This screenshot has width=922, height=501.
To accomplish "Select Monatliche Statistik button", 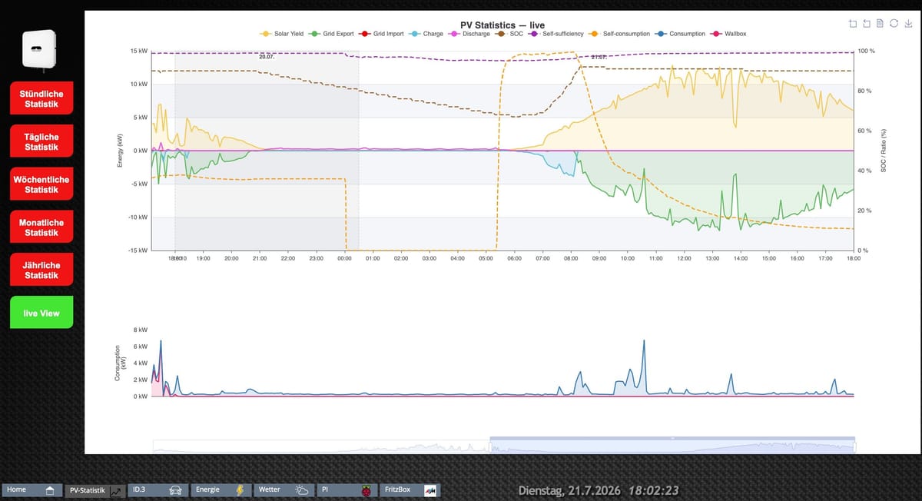I will coord(41,227).
